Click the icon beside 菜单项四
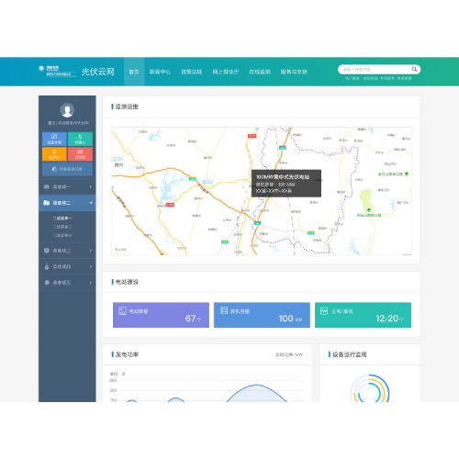This screenshot has width=459, height=459. [x=47, y=266]
